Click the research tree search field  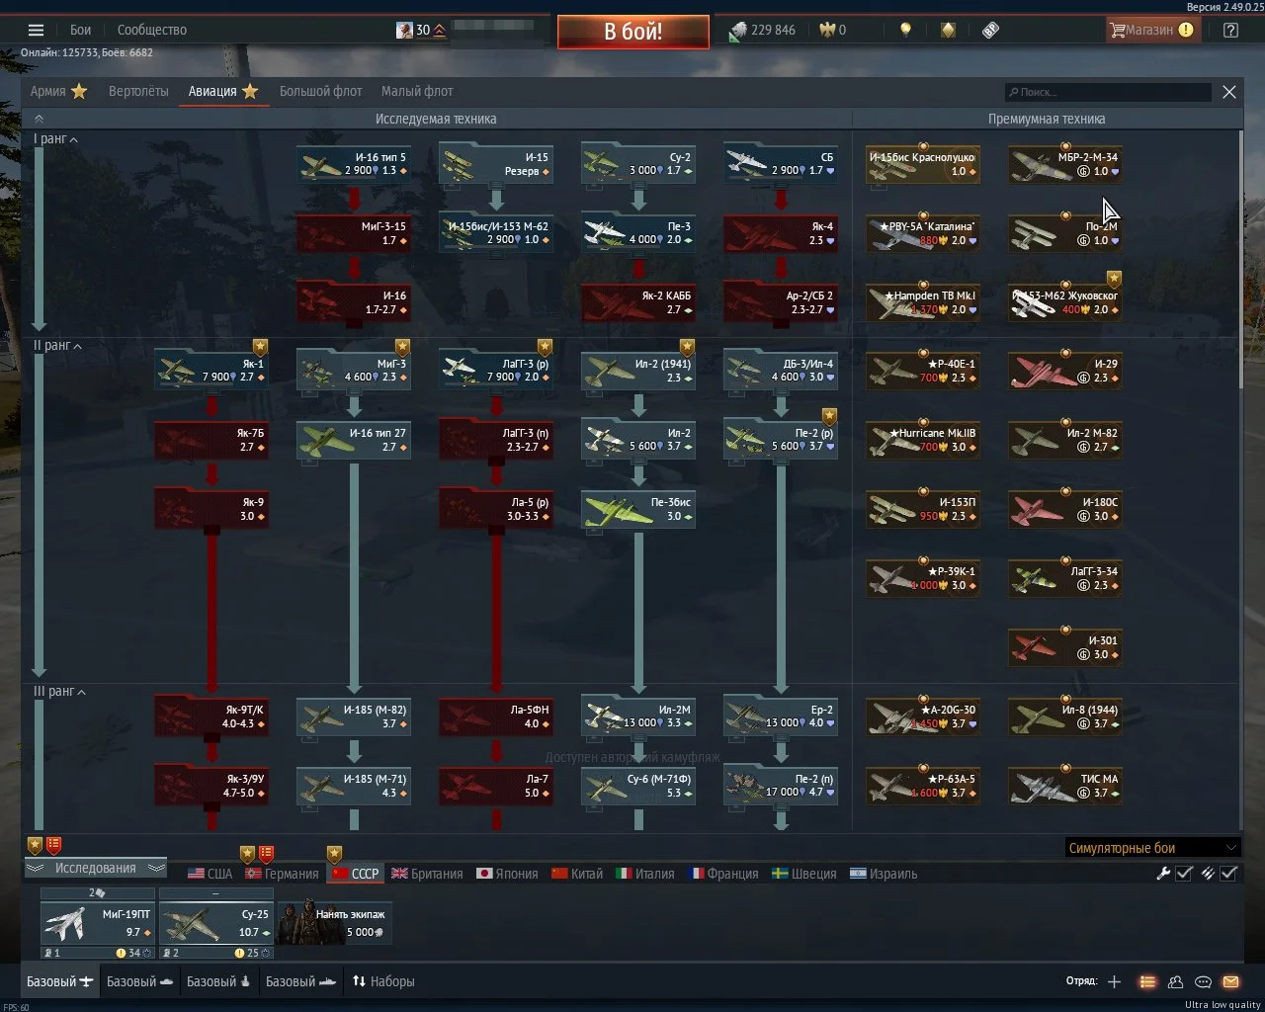click(1108, 92)
